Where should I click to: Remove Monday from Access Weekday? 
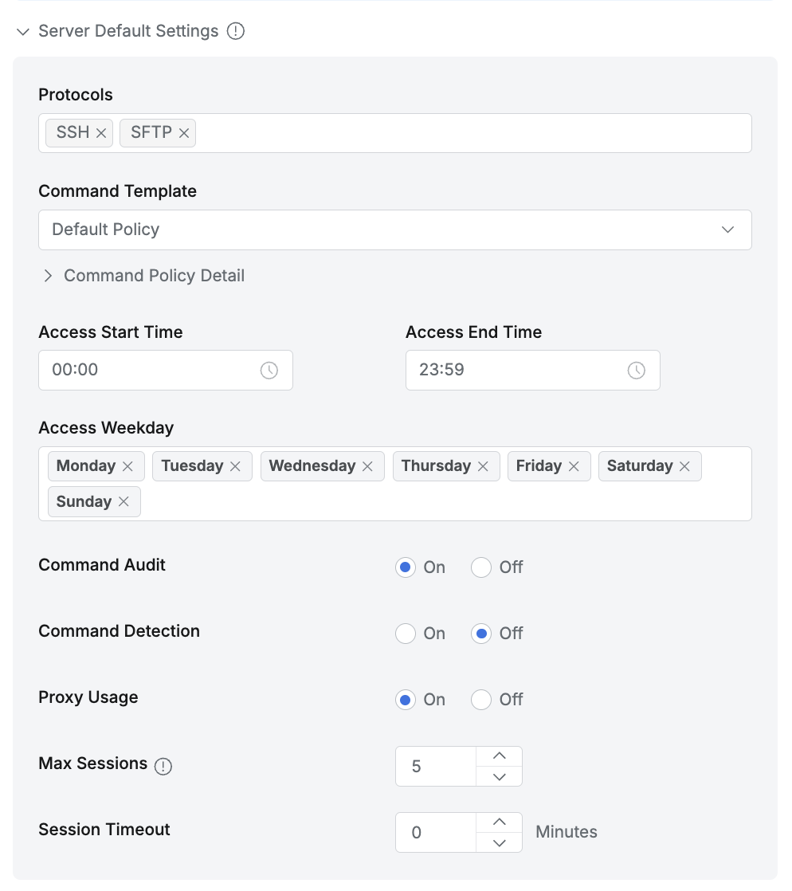click(x=127, y=466)
